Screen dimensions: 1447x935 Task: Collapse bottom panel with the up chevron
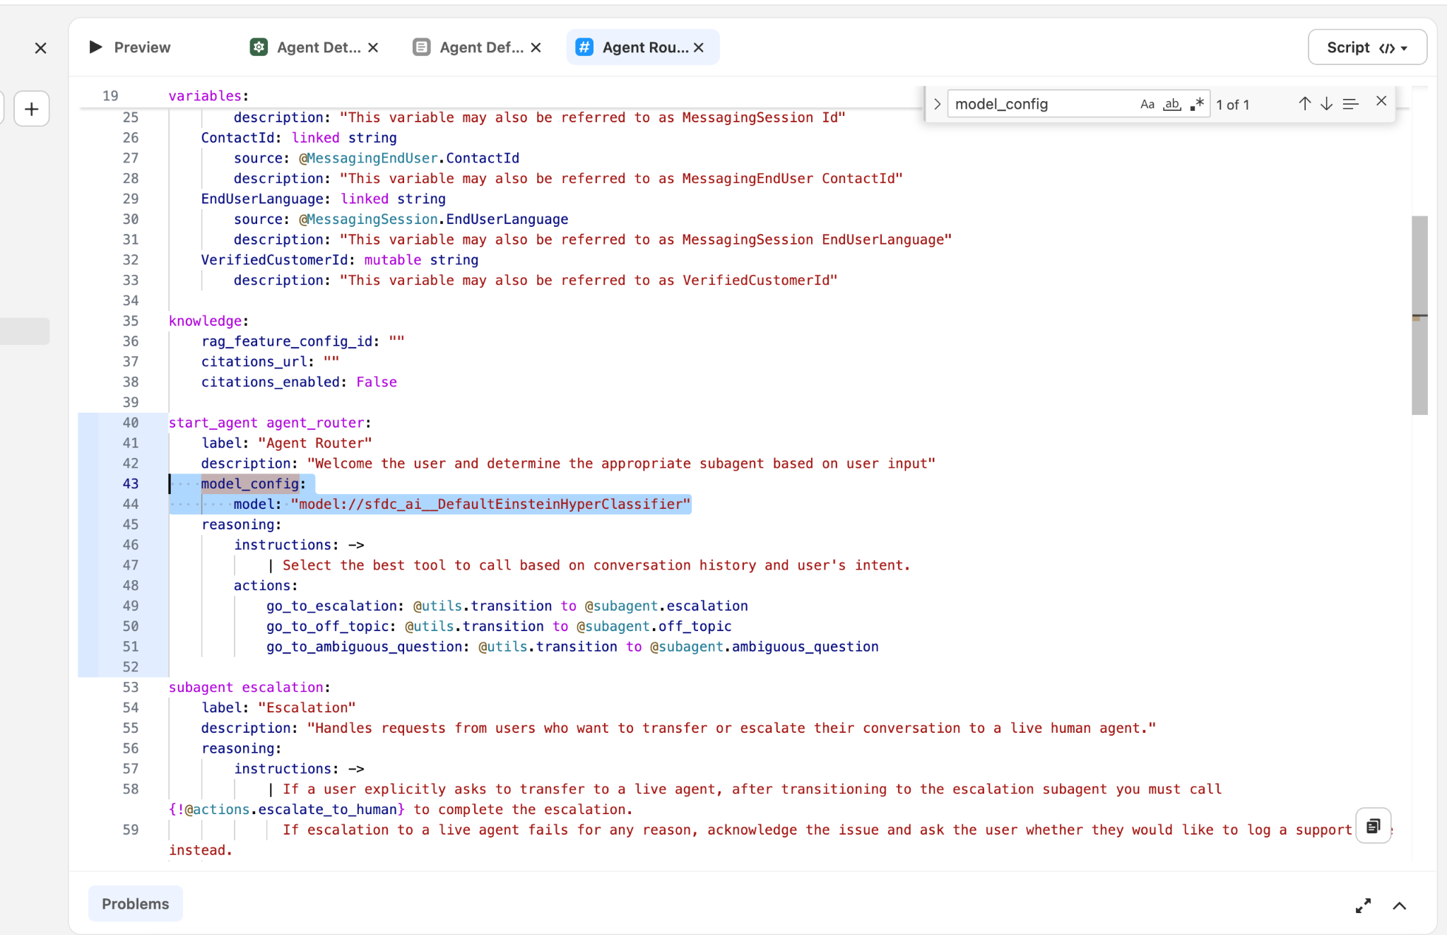click(x=1399, y=905)
